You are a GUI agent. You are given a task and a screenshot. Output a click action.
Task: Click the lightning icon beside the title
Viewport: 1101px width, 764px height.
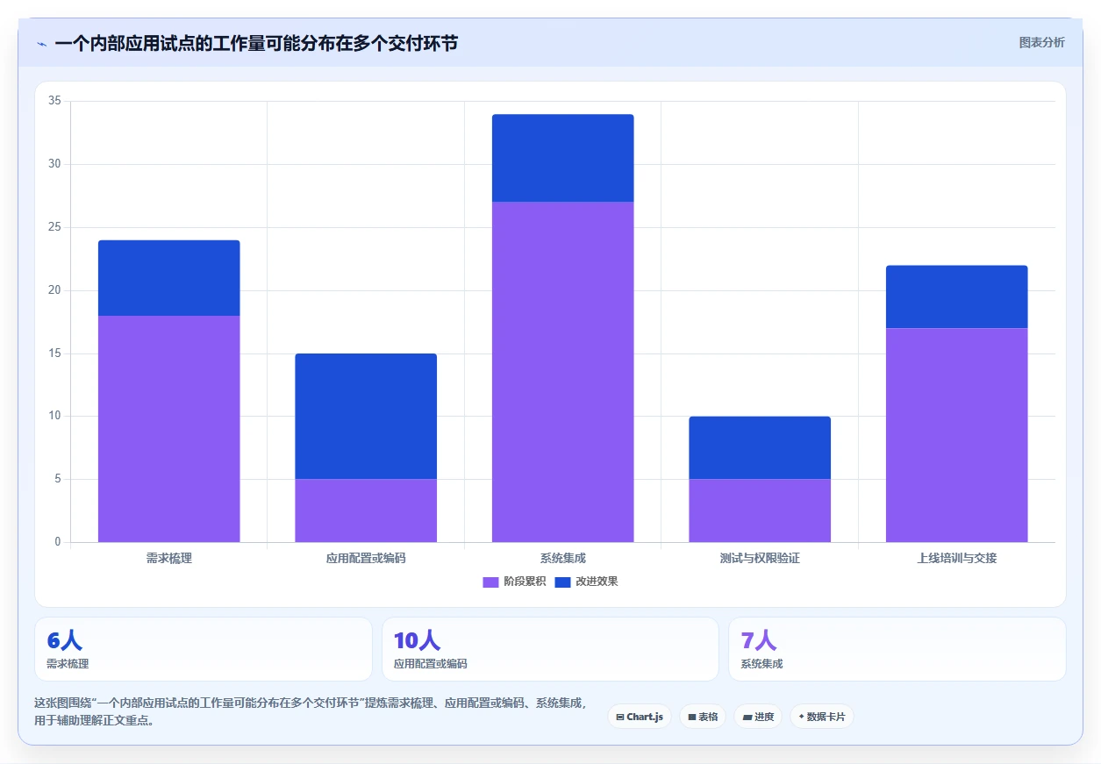(x=42, y=44)
